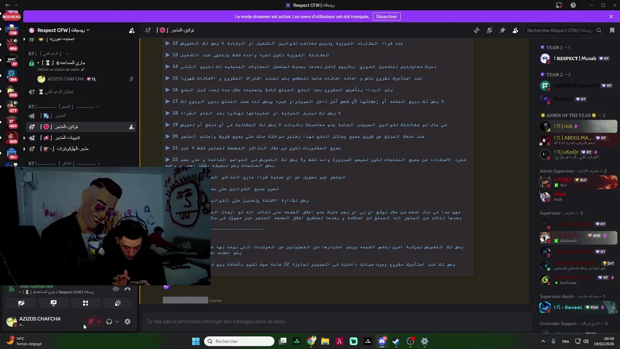Open audio output options chevron
Screen dimensions: 620x349
[x=117, y=321]
